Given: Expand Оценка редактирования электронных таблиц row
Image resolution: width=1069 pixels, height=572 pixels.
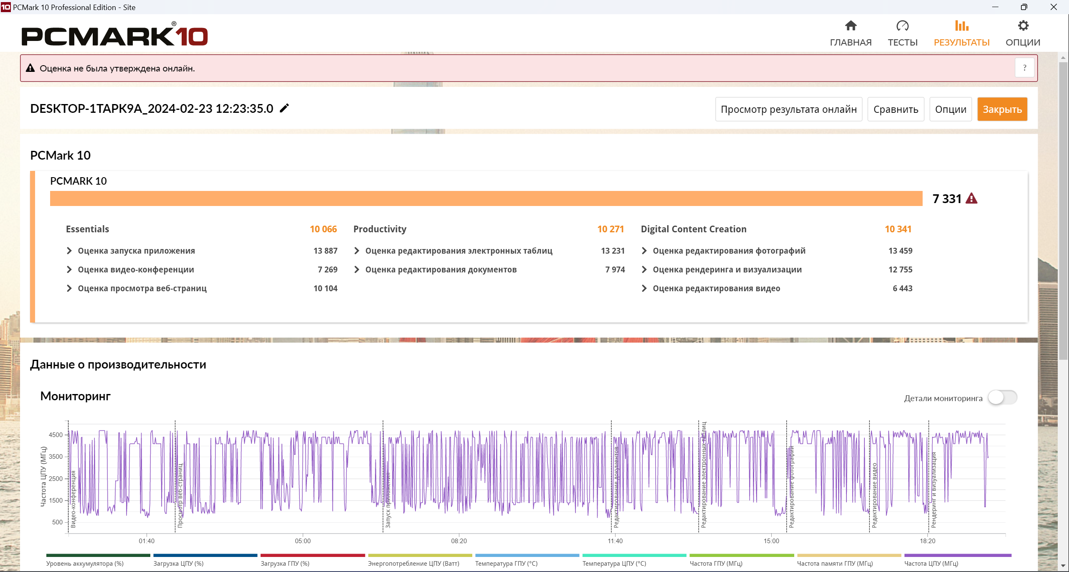Looking at the screenshot, I should (357, 251).
